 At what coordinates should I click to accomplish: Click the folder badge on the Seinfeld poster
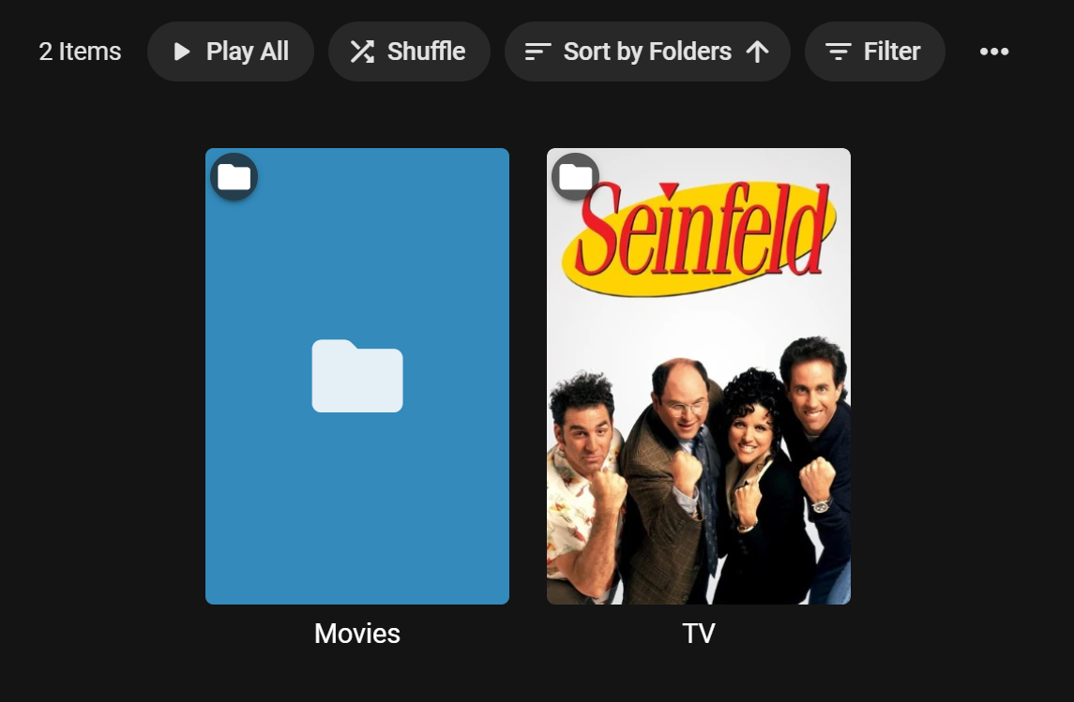coord(574,176)
